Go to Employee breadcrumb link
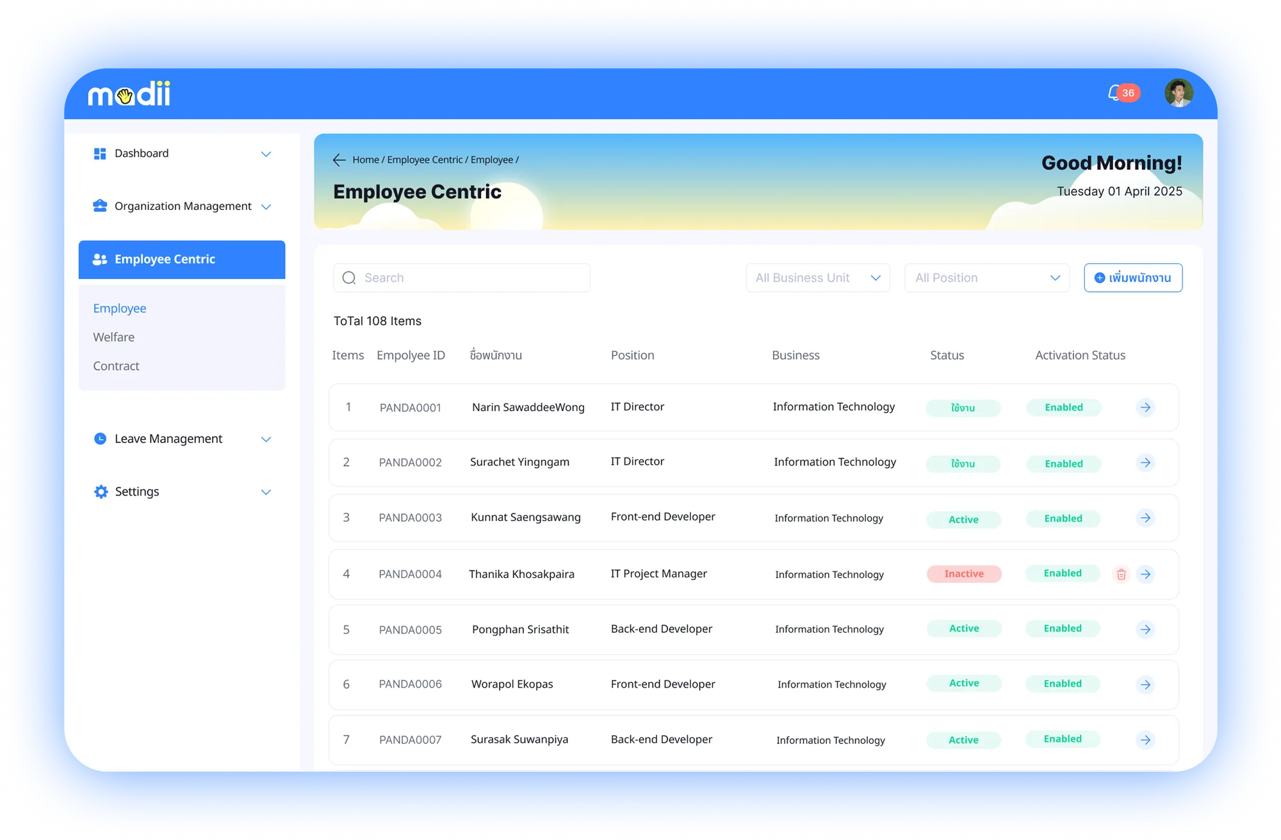1281x840 pixels. 492,160
